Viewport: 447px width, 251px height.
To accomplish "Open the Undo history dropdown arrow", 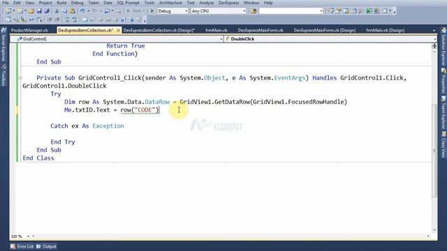I will pos(89,11).
